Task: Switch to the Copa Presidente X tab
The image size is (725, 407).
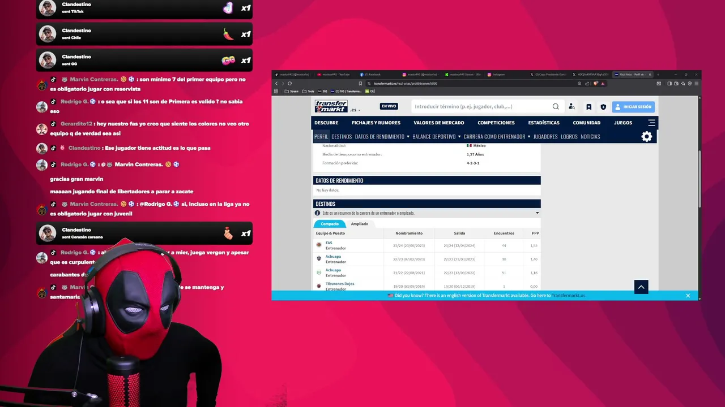Action: pos(548,75)
